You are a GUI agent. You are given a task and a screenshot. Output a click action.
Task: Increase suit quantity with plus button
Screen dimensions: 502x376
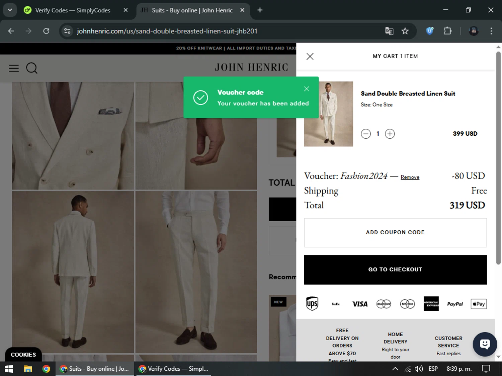pos(390,134)
